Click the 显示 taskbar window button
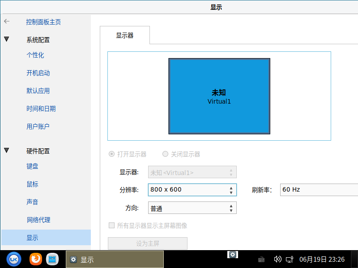Screen dimensions: 358x268 pyautogui.click(x=115, y=260)
